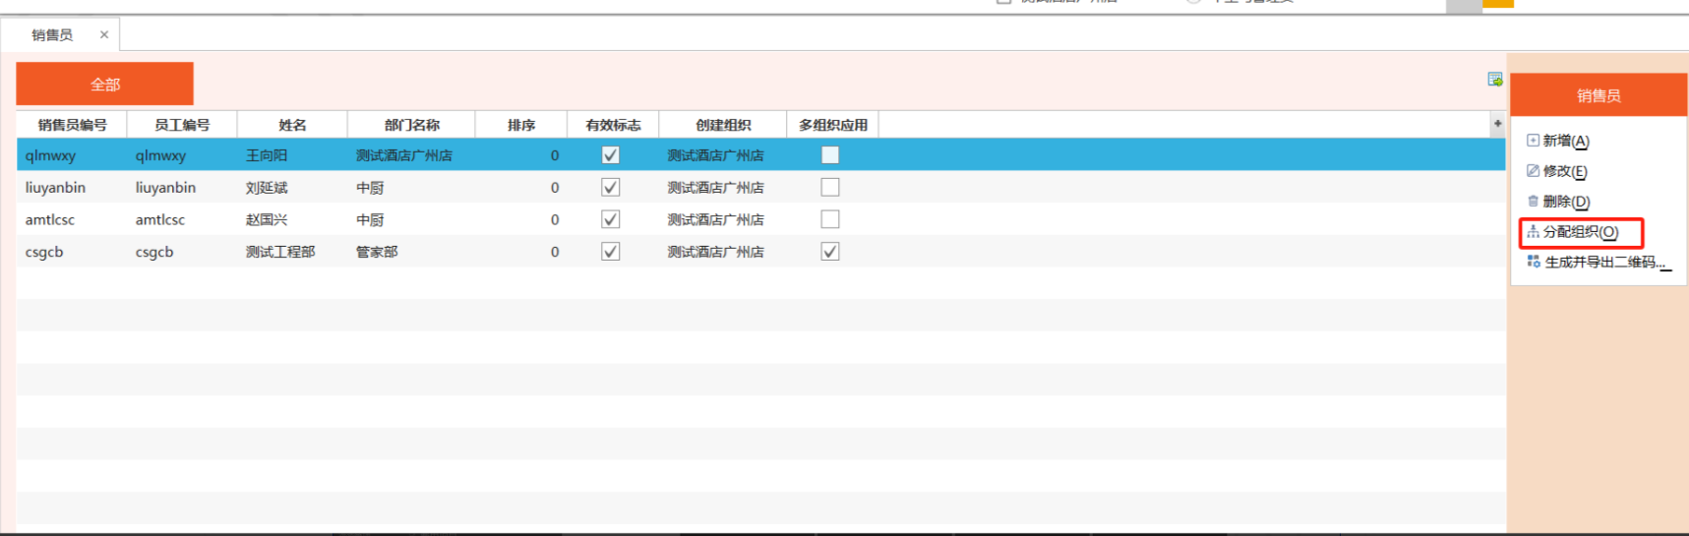The image size is (1689, 536).
Task: Open the column chooser at the header's right end
Action: (x=1497, y=124)
